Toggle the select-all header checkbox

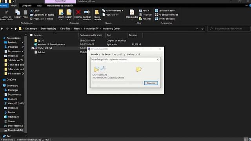point(31,35)
